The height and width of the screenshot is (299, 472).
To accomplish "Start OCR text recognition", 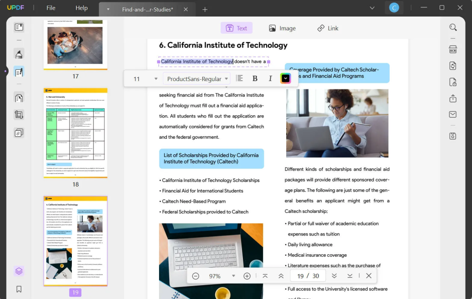I will coord(453,48).
